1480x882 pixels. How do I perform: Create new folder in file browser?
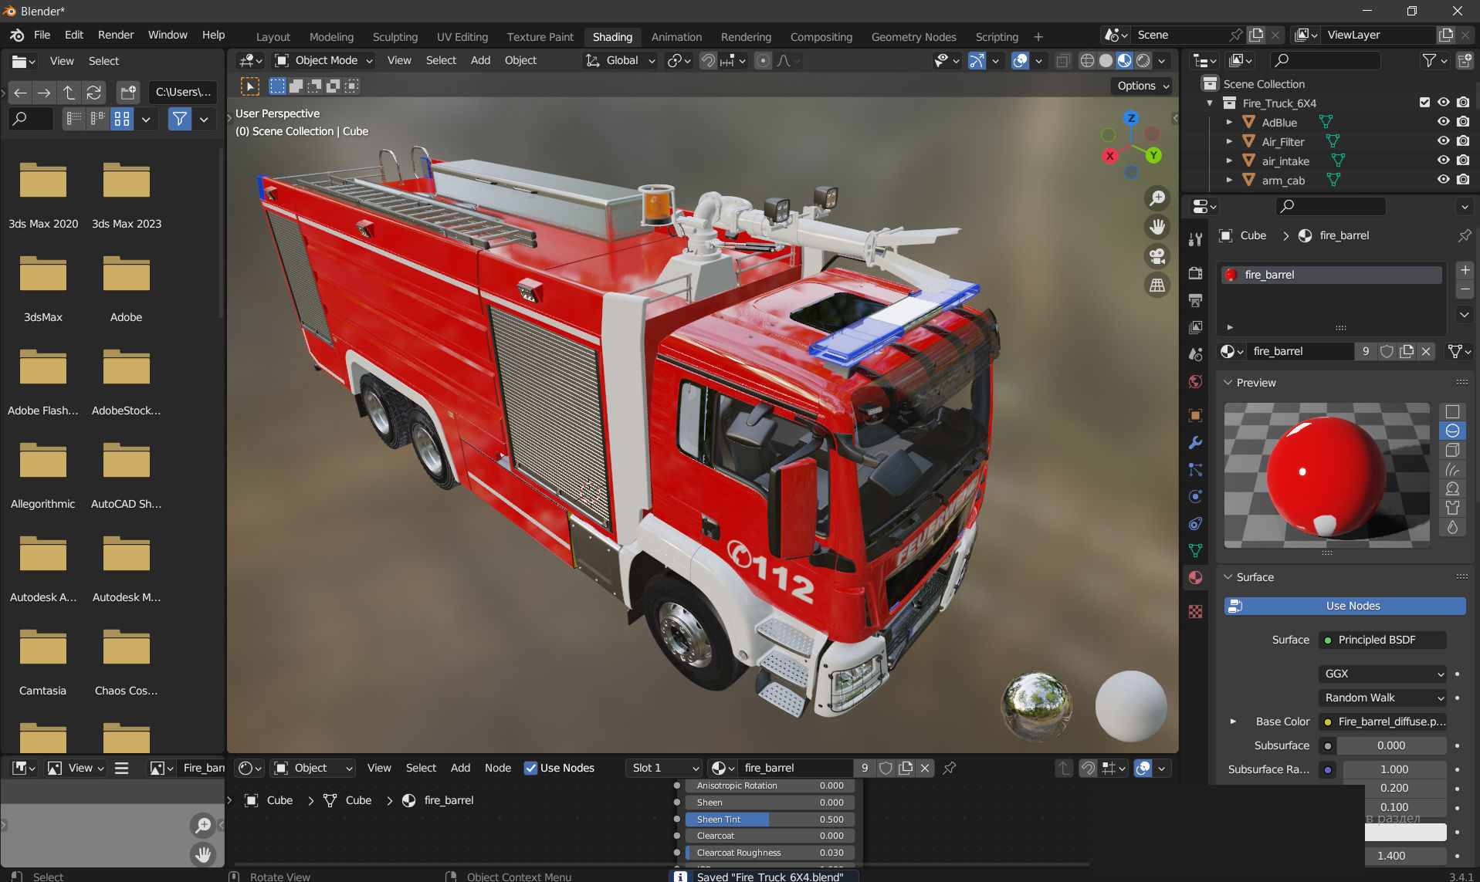[127, 93]
